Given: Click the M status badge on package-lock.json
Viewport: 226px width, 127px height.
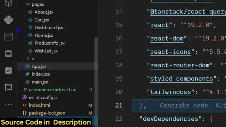Looking at the screenshot, I should click(x=90, y=113).
